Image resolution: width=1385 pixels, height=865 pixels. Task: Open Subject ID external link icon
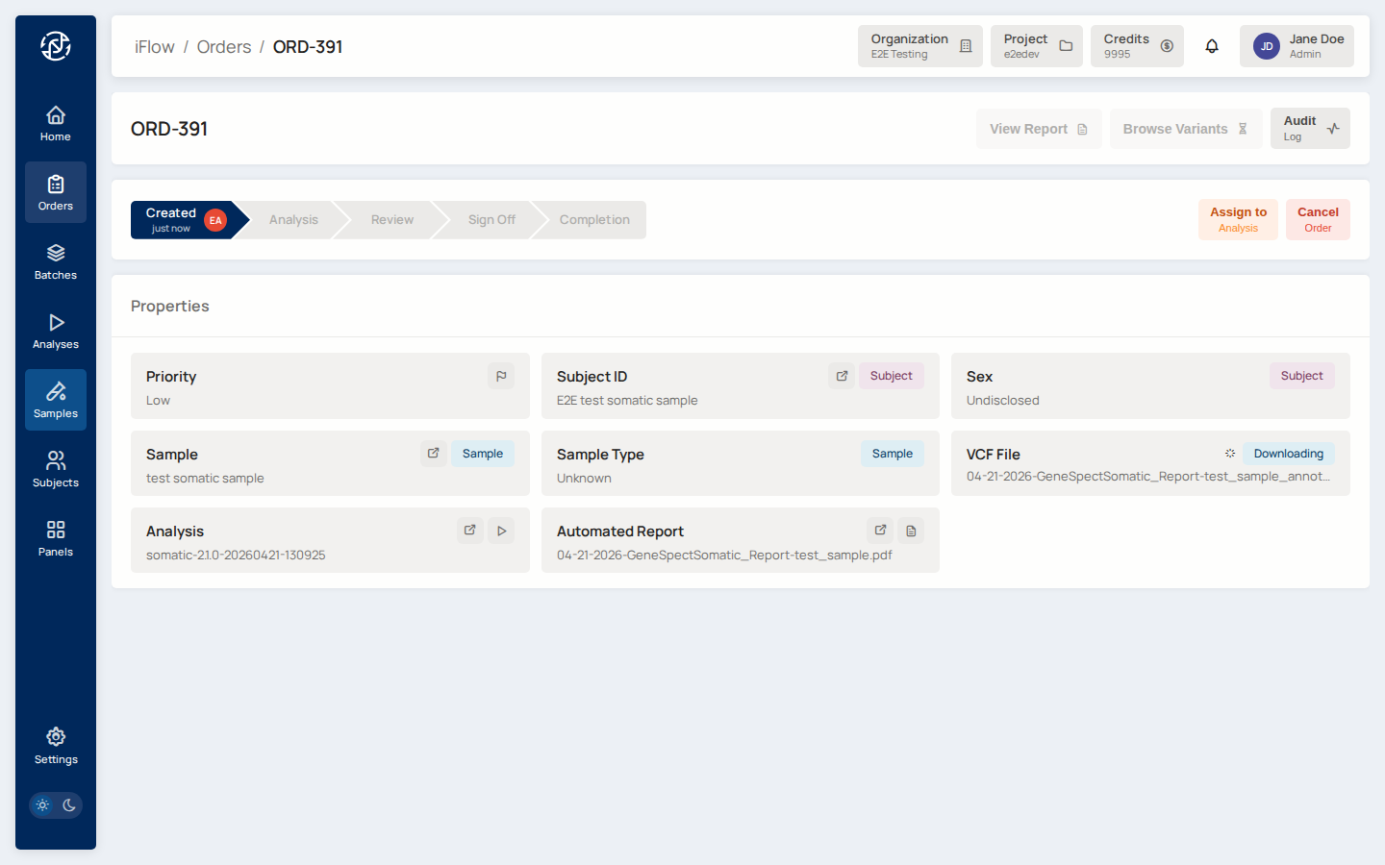coord(842,376)
